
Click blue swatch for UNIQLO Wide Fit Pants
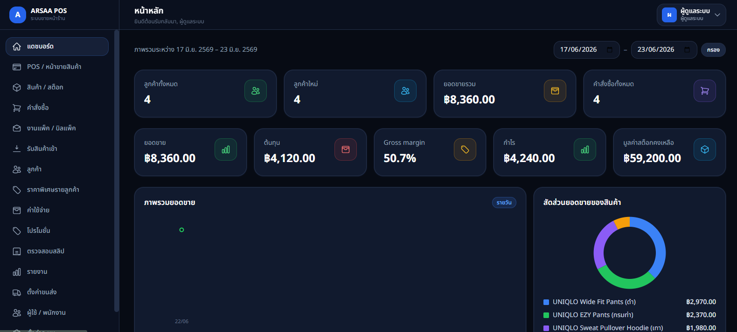[546, 302]
